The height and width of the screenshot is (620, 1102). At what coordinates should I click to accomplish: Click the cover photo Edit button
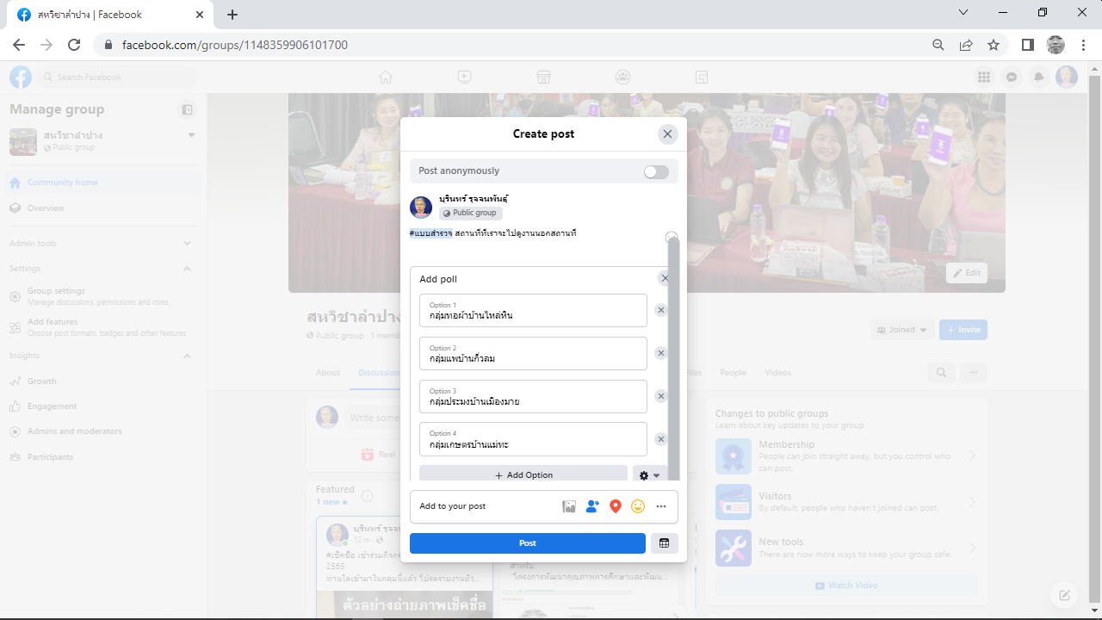[x=967, y=273]
